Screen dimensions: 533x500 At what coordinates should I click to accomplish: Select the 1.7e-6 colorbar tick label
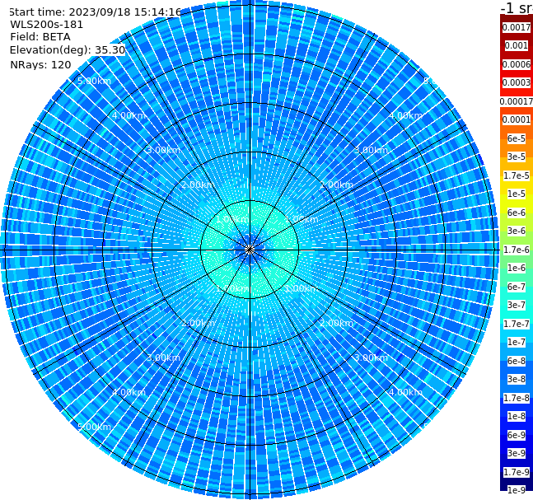pos(517,250)
